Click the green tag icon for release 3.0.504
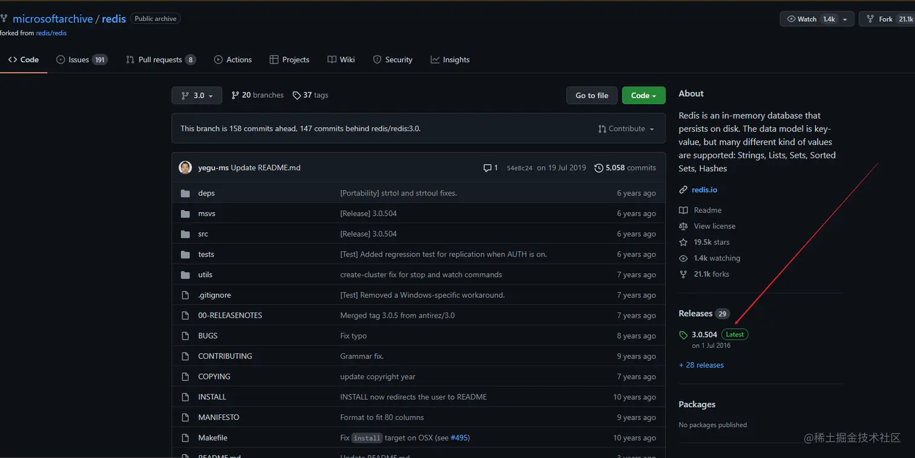The image size is (915, 458). 683,335
